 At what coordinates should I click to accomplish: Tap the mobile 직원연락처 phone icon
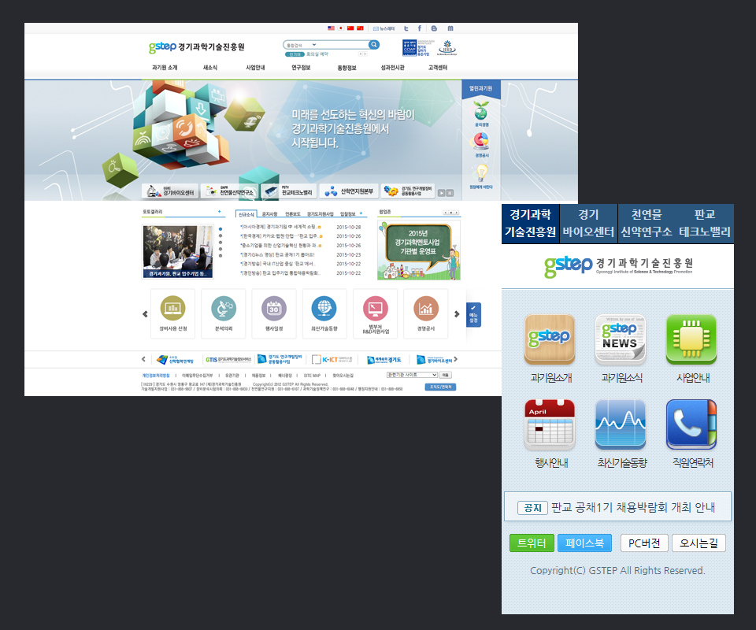(x=691, y=424)
